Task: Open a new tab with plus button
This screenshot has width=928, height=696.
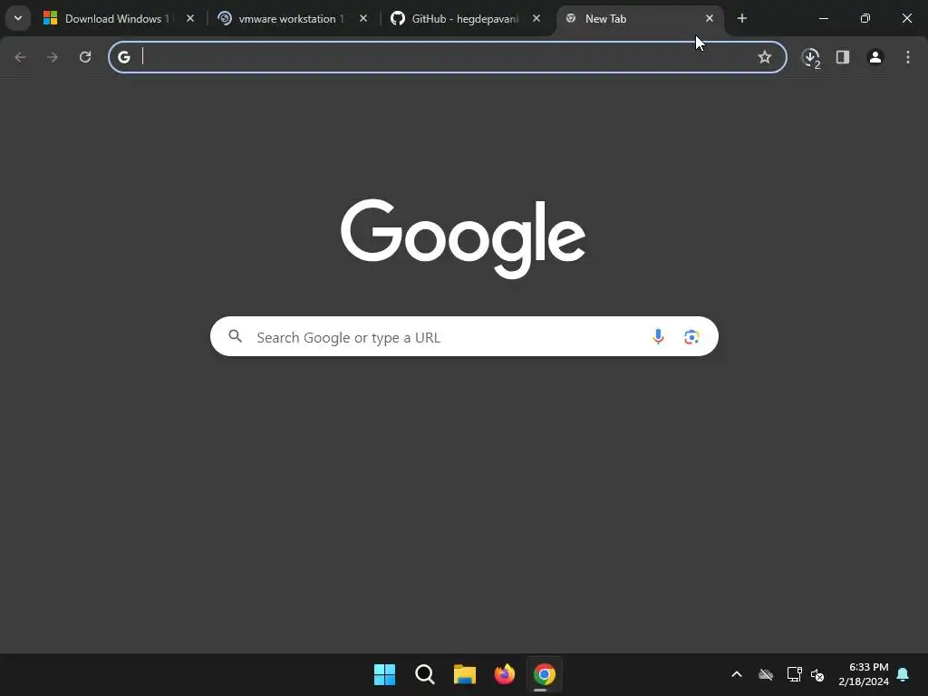Action: 741,19
